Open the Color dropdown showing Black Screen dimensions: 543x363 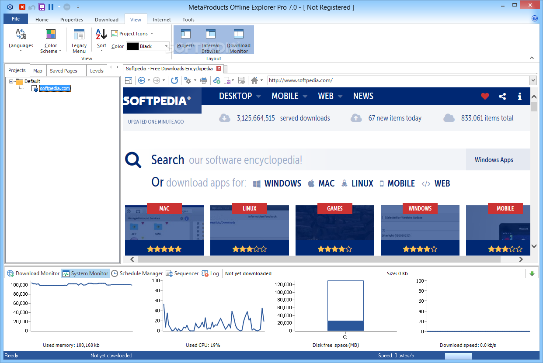pos(148,46)
